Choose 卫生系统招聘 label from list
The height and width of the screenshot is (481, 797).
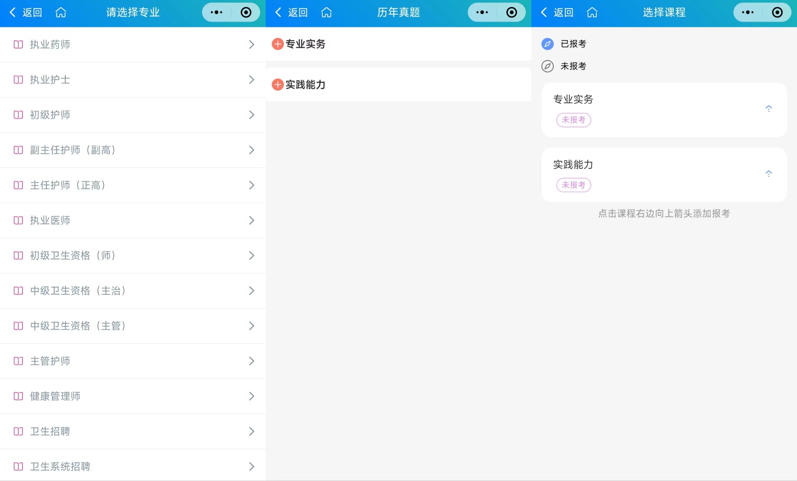(60, 467)
